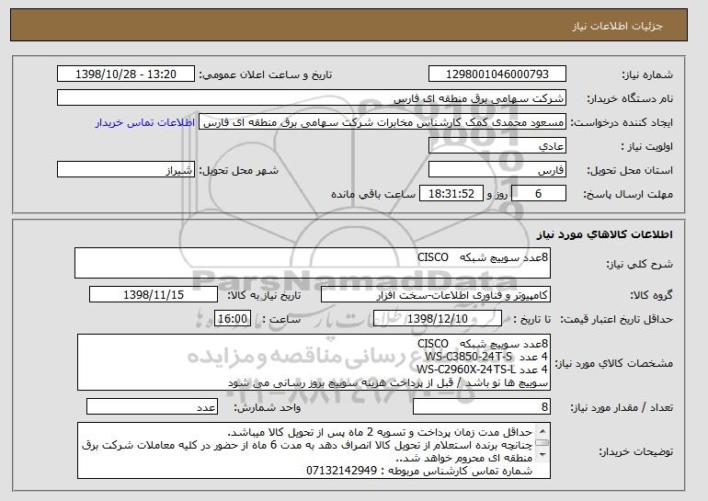
Task: Click the goods specification text area
Action: tap(314, 362)
